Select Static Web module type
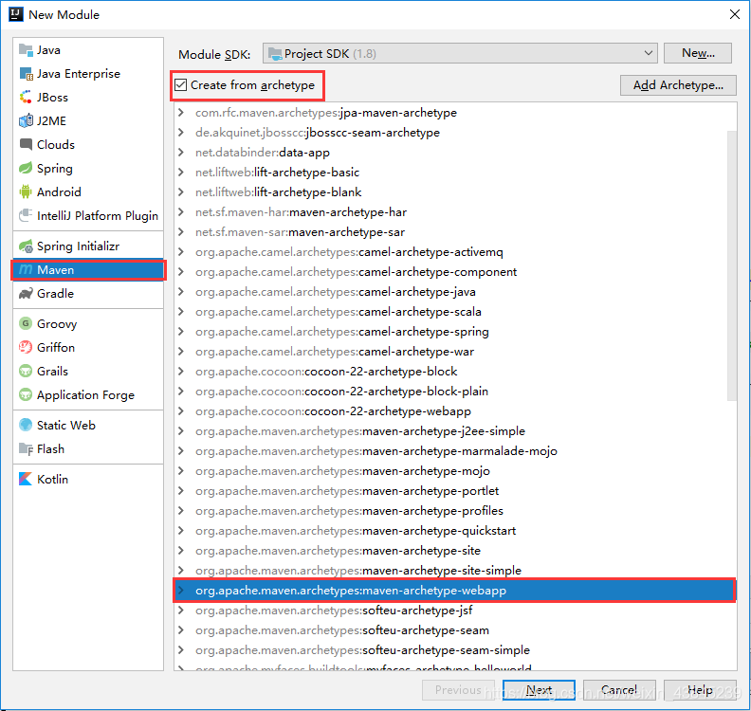The height and width of the screenshot is (711, 751). 88,425
